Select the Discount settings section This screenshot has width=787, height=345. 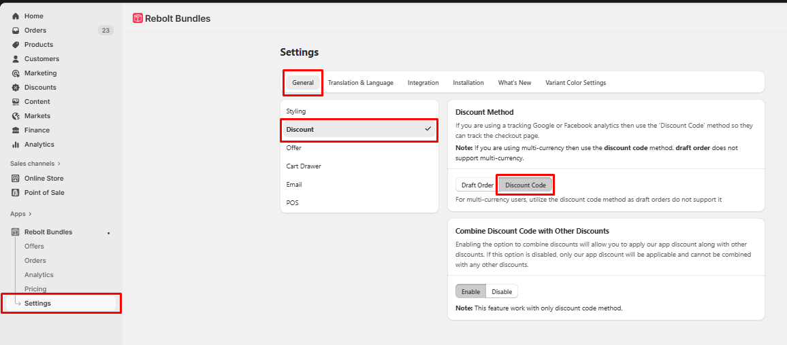359,129
